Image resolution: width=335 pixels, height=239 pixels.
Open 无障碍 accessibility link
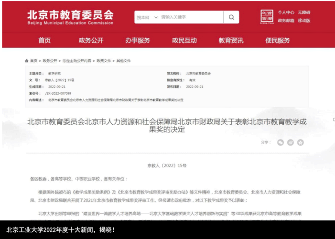point(304,12)
